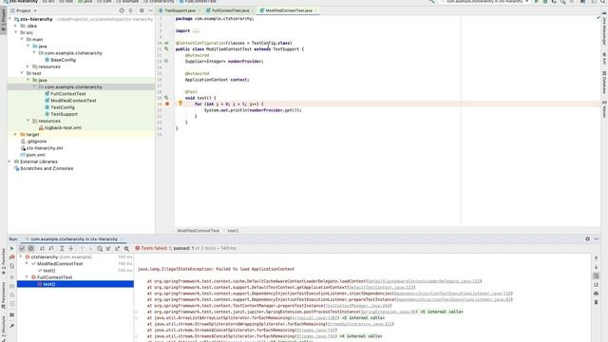Expand the main resources folder
The width and height of the screenshot is (608, 342).
[x=28, y=66]
